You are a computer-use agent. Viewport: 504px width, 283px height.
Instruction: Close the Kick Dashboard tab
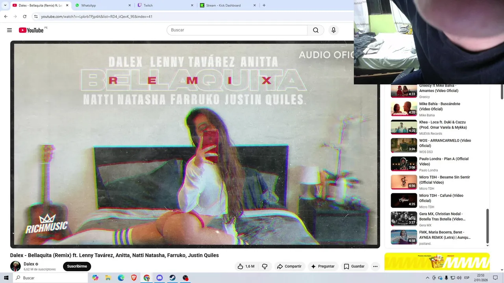pos(254,6)
